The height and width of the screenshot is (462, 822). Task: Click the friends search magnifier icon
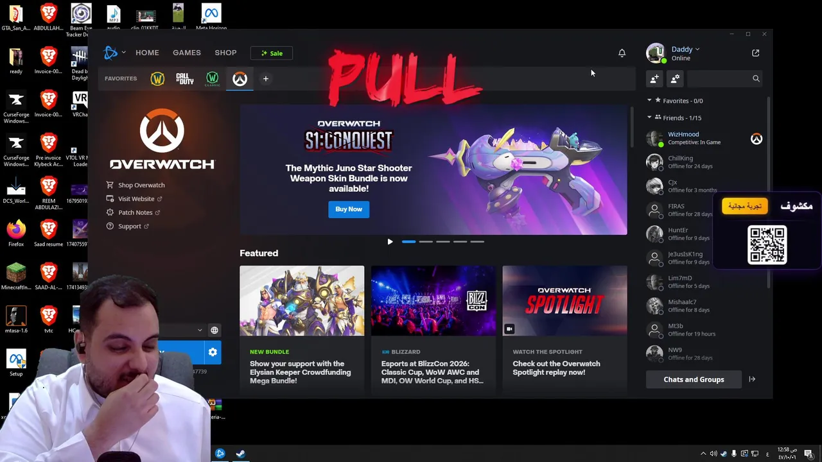756,78
